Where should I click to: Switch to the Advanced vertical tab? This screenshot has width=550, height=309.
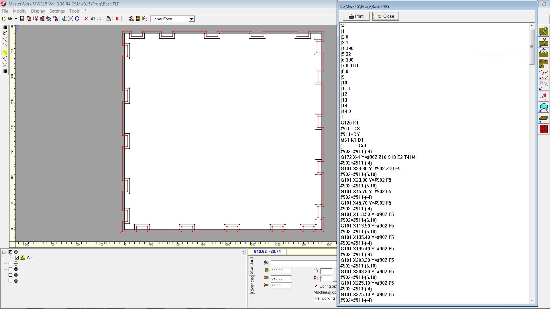[x=252, y=284]
